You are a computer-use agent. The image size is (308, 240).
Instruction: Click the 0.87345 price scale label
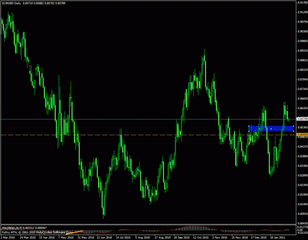pos(303,89)
